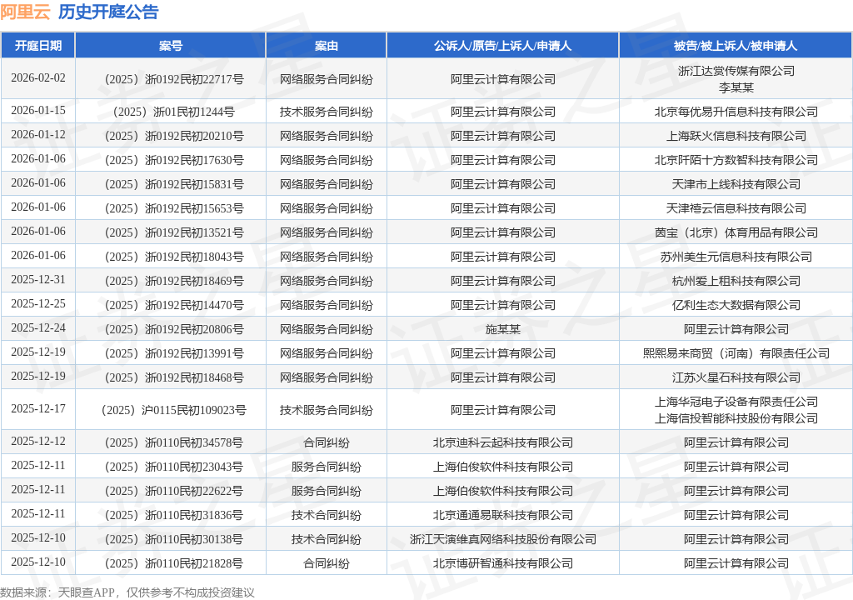Click plaintiff 北京博研智通科技有限公司

(503, 563)
